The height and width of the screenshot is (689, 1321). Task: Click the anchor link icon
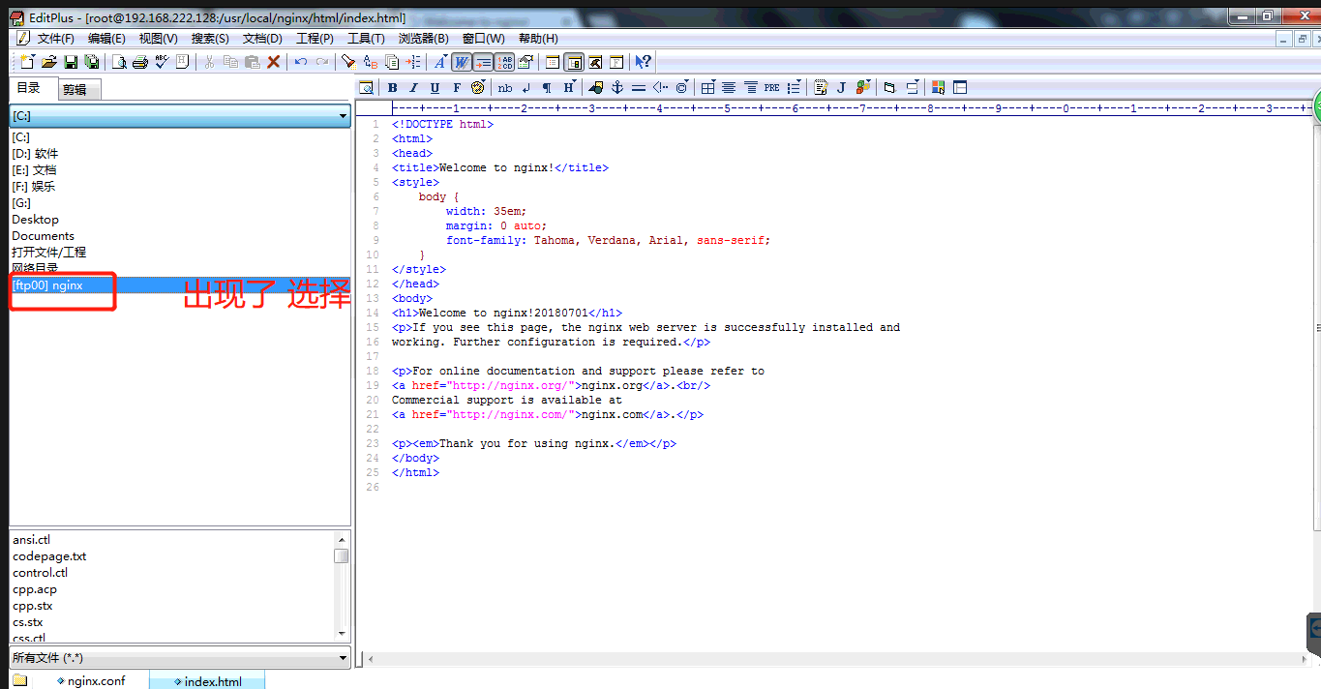617,87
